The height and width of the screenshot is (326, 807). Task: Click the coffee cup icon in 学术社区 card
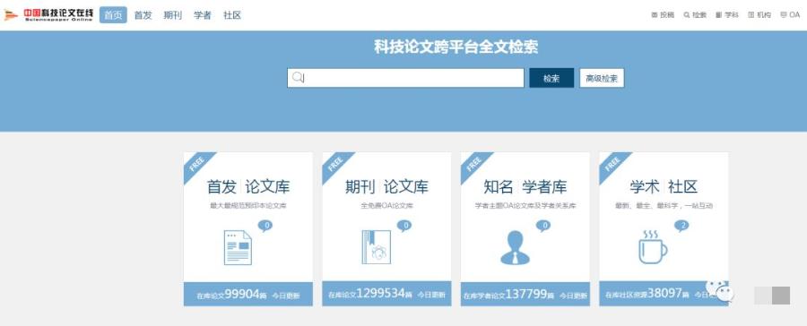point(653,247)
